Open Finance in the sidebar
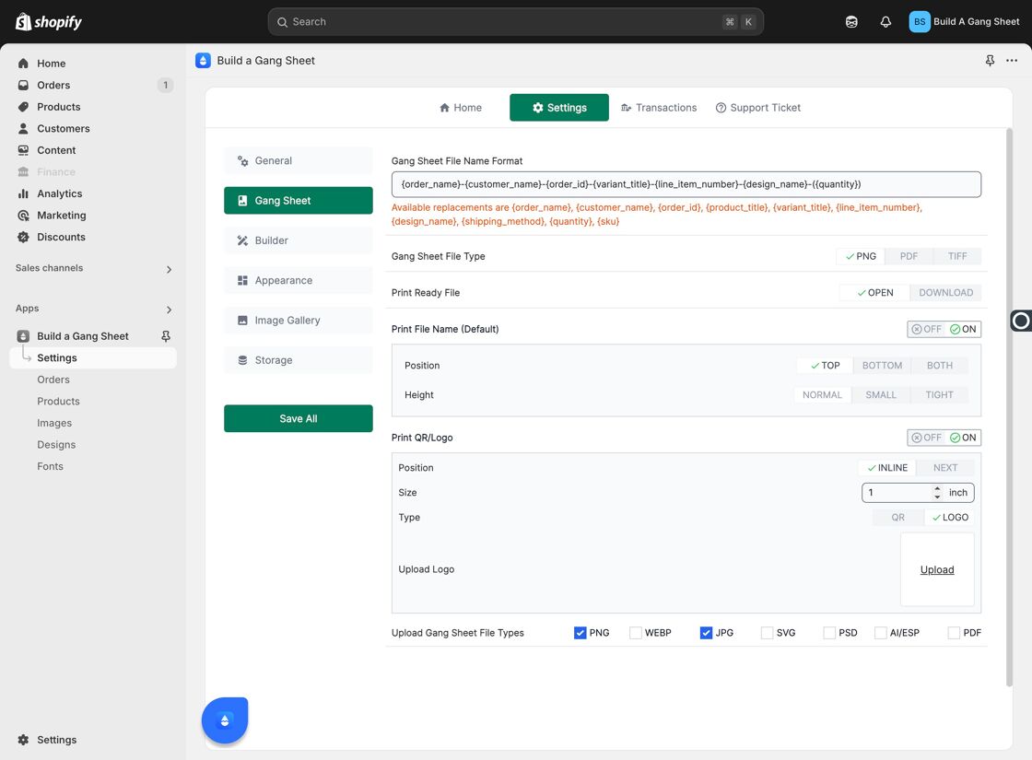 point(56,171)
